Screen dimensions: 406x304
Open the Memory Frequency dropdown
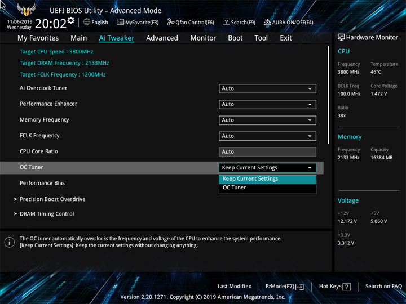[x=267, y=120]
